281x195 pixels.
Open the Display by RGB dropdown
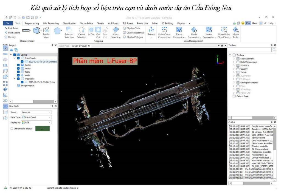coord(36,122)
